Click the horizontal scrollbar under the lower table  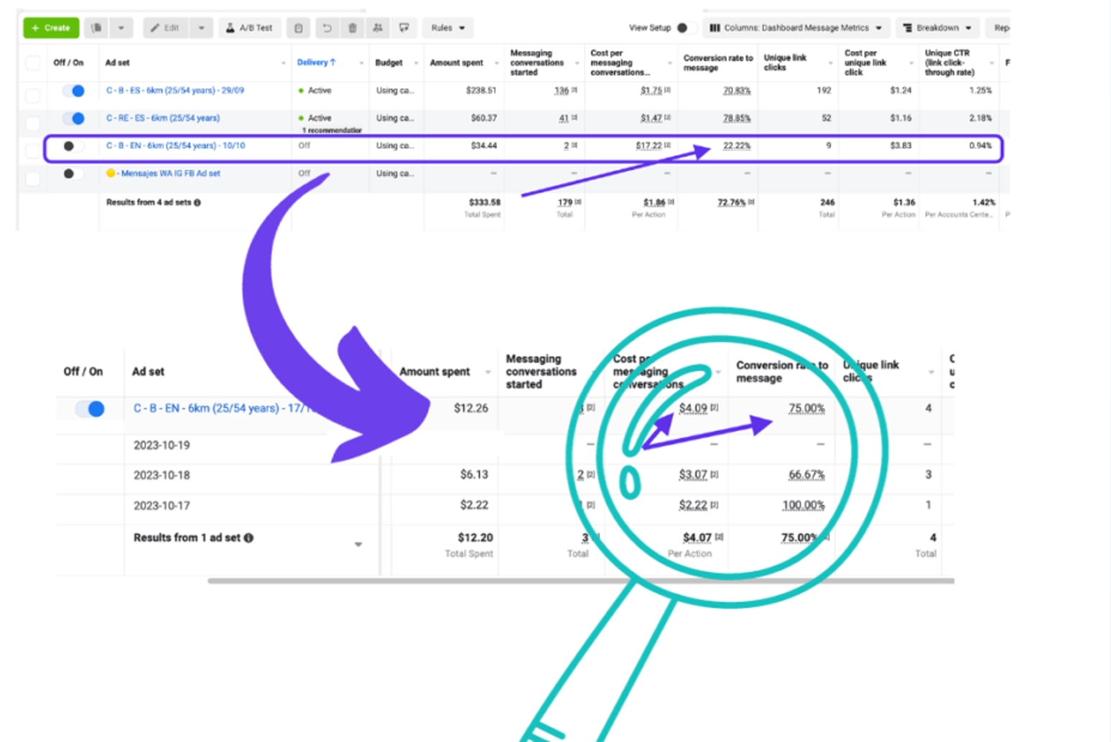[581, 581]
